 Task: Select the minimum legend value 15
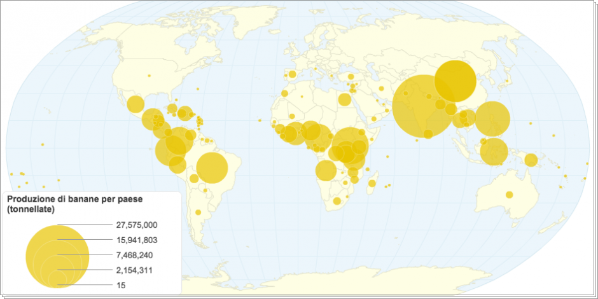pyautogui.click(x=121, y=286)
